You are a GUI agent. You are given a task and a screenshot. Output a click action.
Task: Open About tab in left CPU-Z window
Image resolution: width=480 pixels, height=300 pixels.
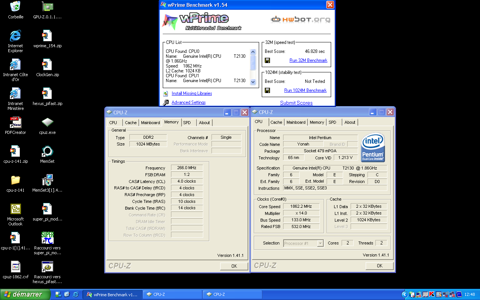click(x=204, y=123)
